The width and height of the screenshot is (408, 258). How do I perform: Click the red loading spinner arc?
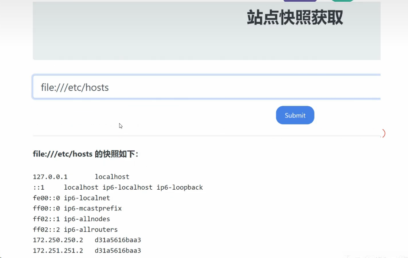pos(383,134)
